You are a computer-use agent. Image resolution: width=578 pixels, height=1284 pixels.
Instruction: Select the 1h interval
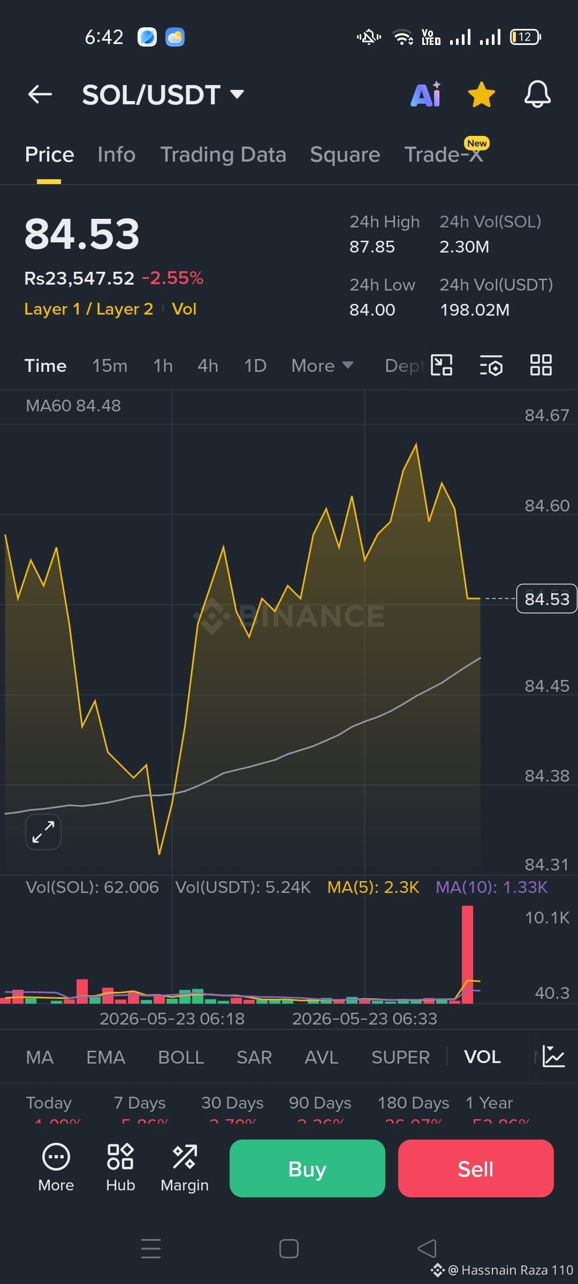(163, 366)
